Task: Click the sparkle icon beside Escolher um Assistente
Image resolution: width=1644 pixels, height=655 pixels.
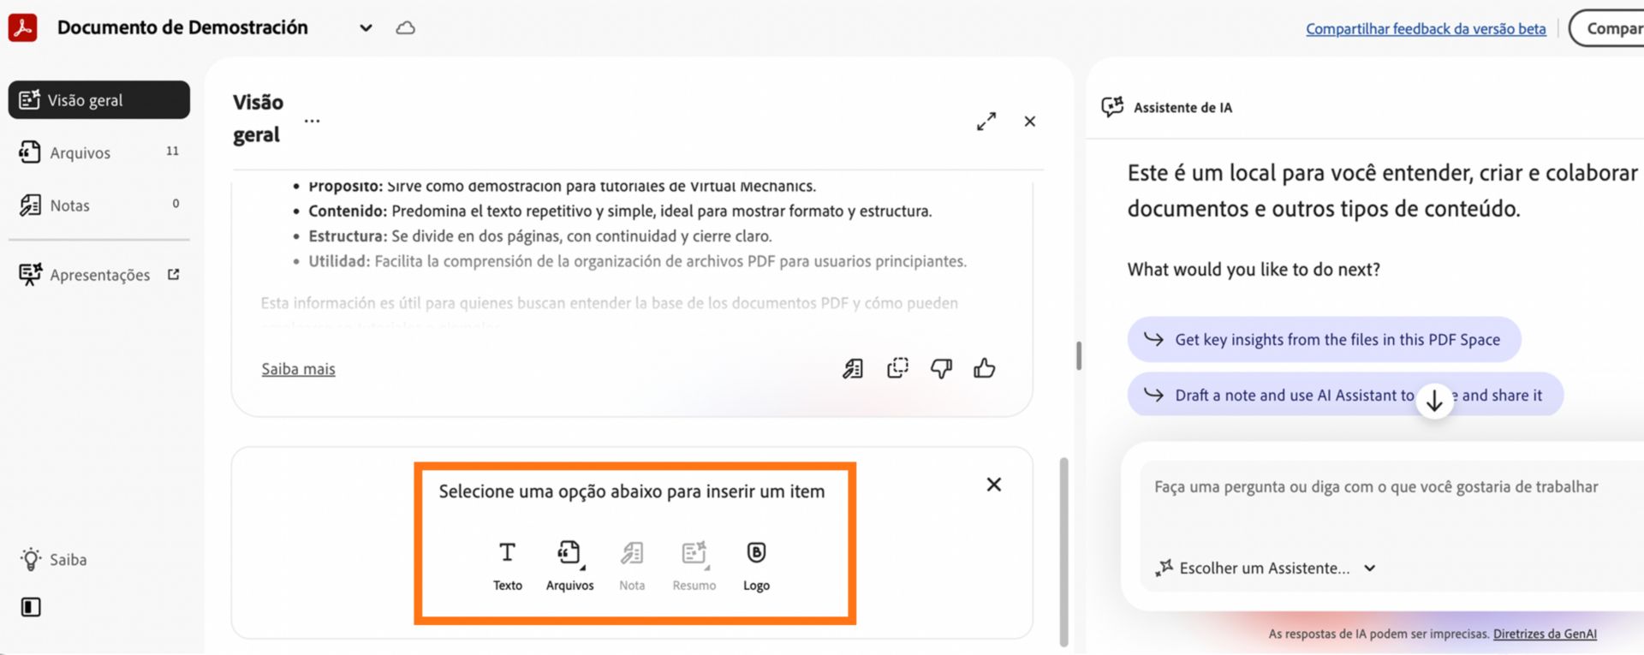Action: point(1164,568)
